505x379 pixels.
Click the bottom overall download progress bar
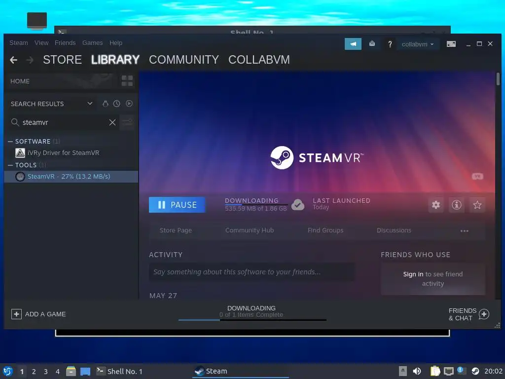252,320
